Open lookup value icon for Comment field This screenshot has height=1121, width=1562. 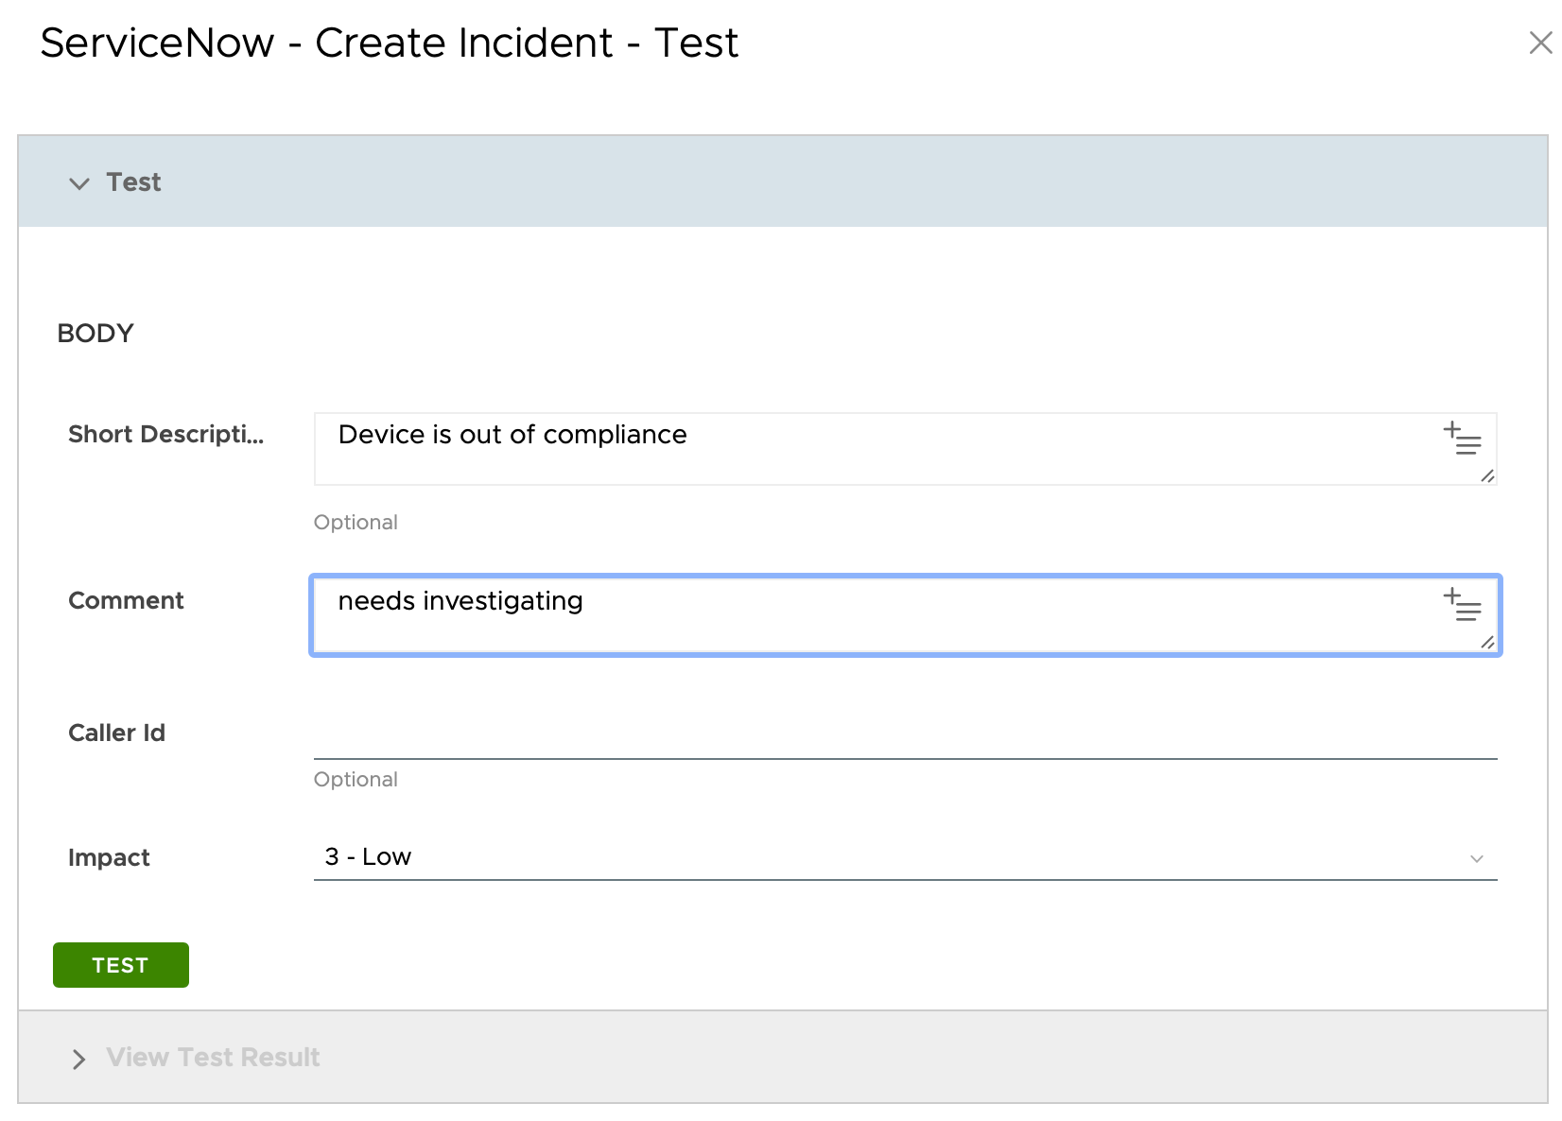pyautogui.click(x=1462, y=605)
